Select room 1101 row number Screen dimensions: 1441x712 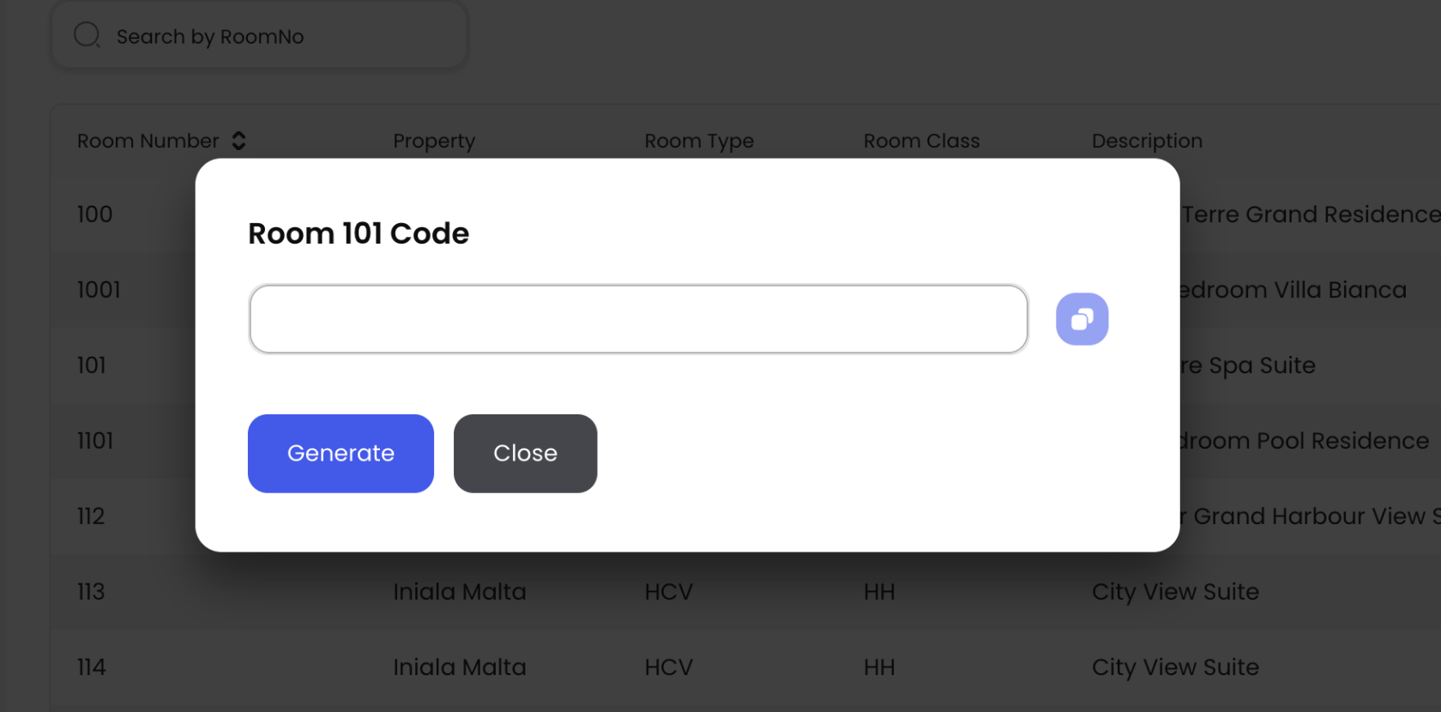(x=95, y=441)
